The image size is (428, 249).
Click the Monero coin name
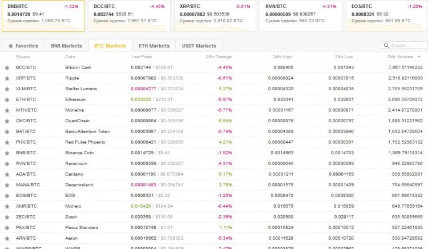tap(73, 206)
